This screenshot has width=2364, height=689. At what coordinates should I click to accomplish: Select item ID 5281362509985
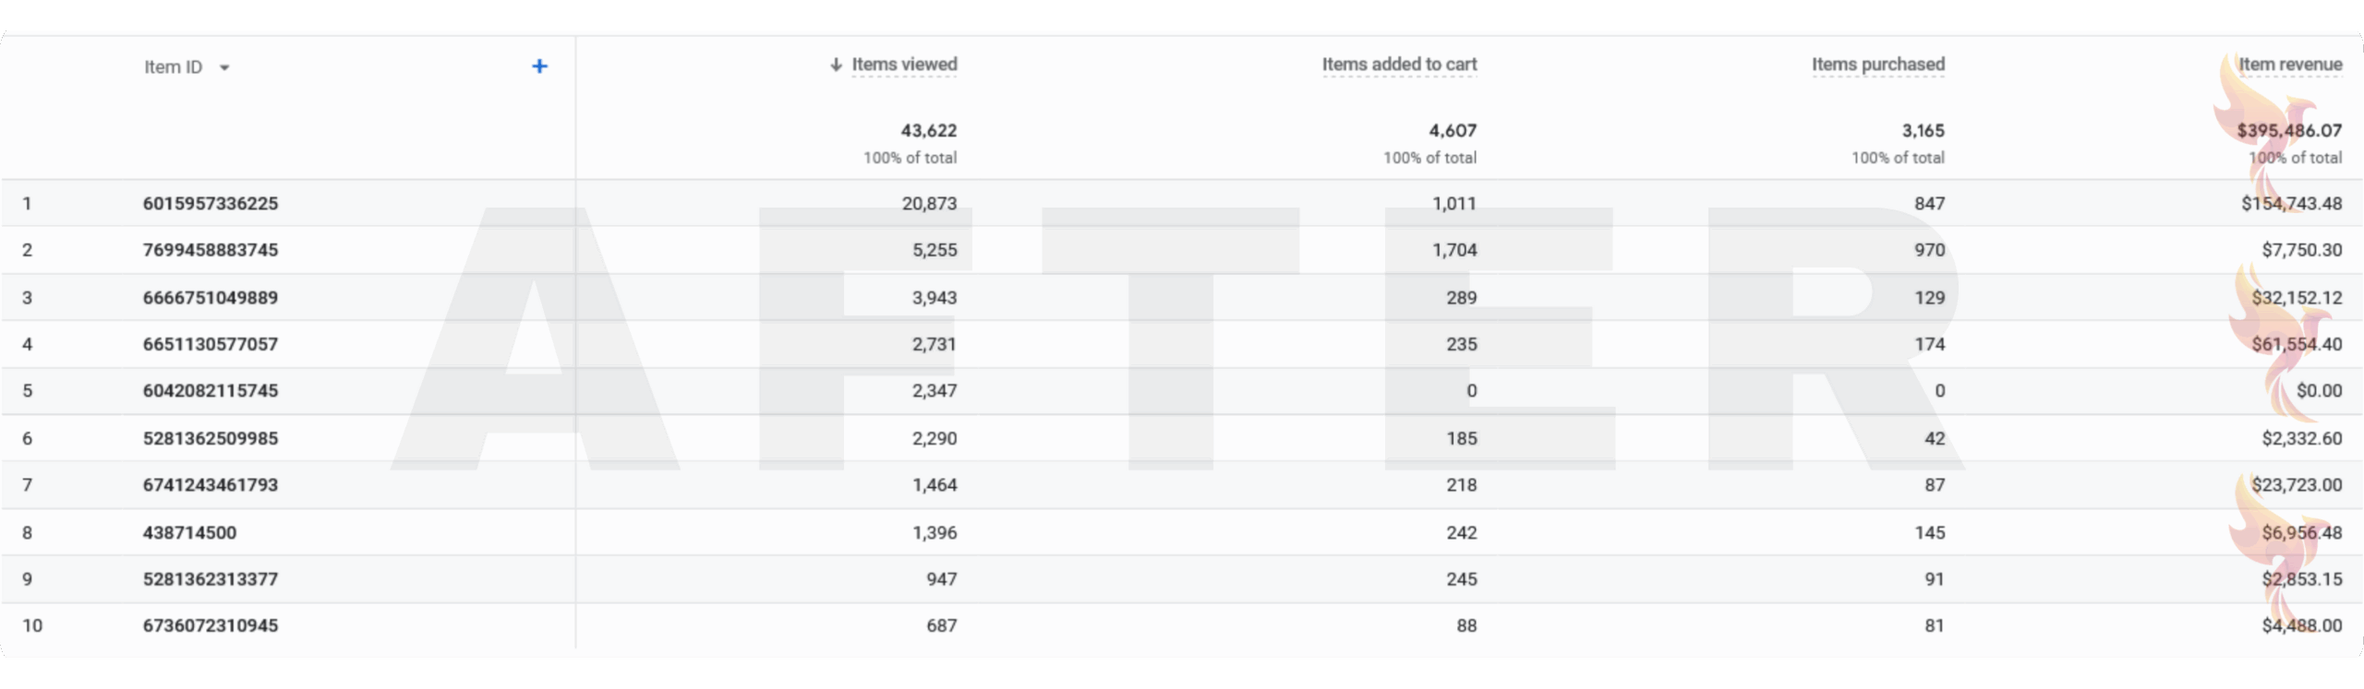pos(211,438)
